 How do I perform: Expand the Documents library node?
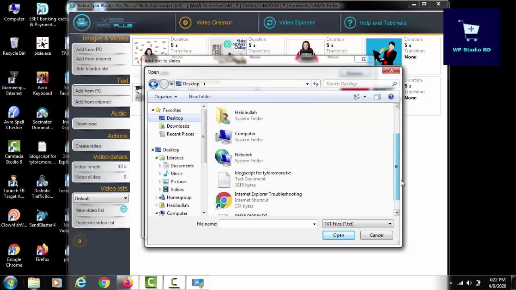[160, 166]
